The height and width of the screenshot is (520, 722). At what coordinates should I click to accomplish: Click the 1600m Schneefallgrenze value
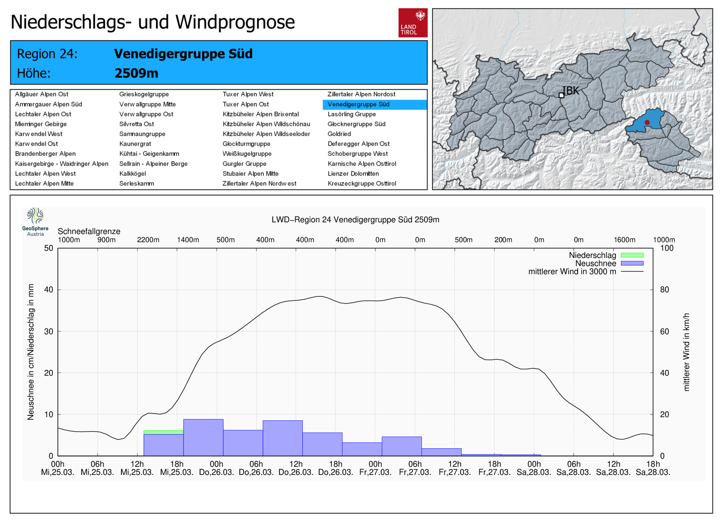pyautogui.click(x=625, y=240)
